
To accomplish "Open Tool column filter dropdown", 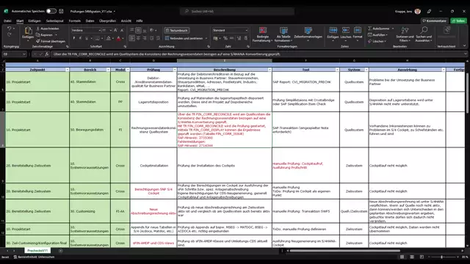I will [337, 70].
